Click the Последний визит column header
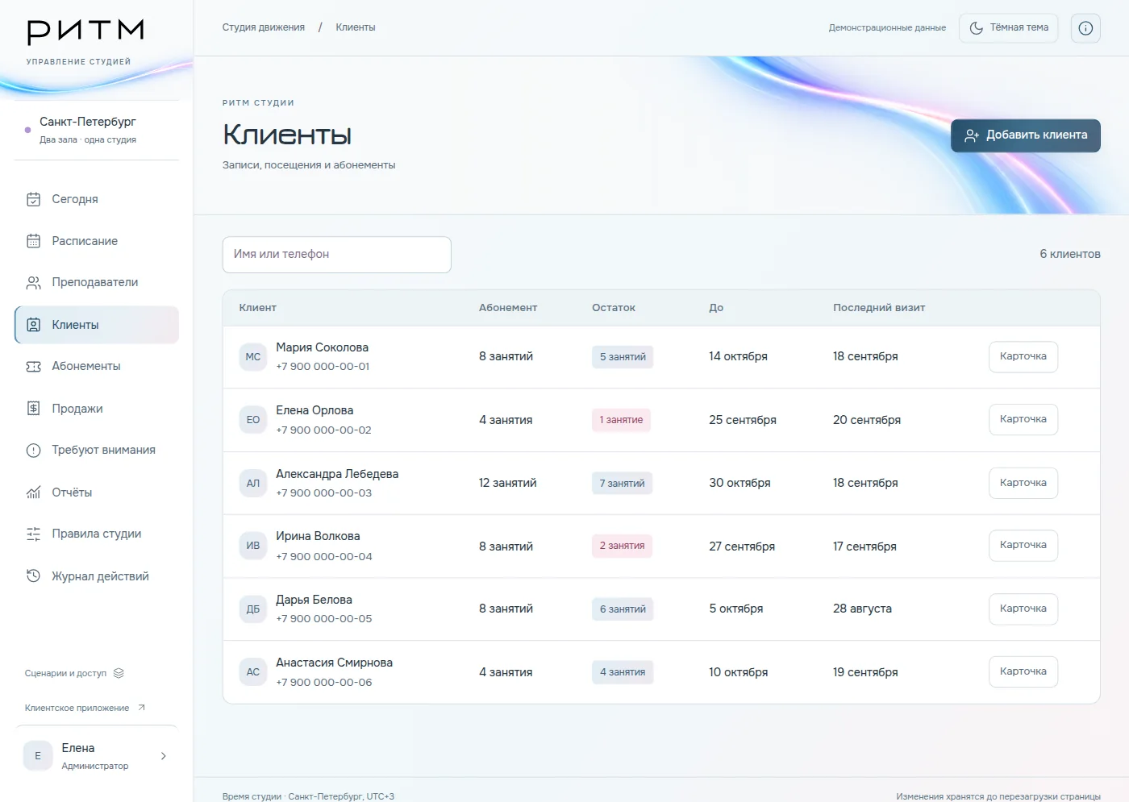Screen dimensions: 1129x802 (879, 308)
